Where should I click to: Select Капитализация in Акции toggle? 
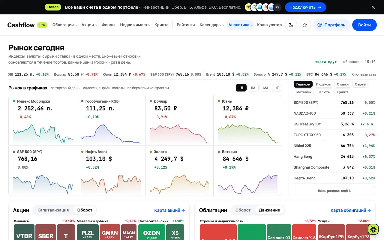(x=53, y=210)
